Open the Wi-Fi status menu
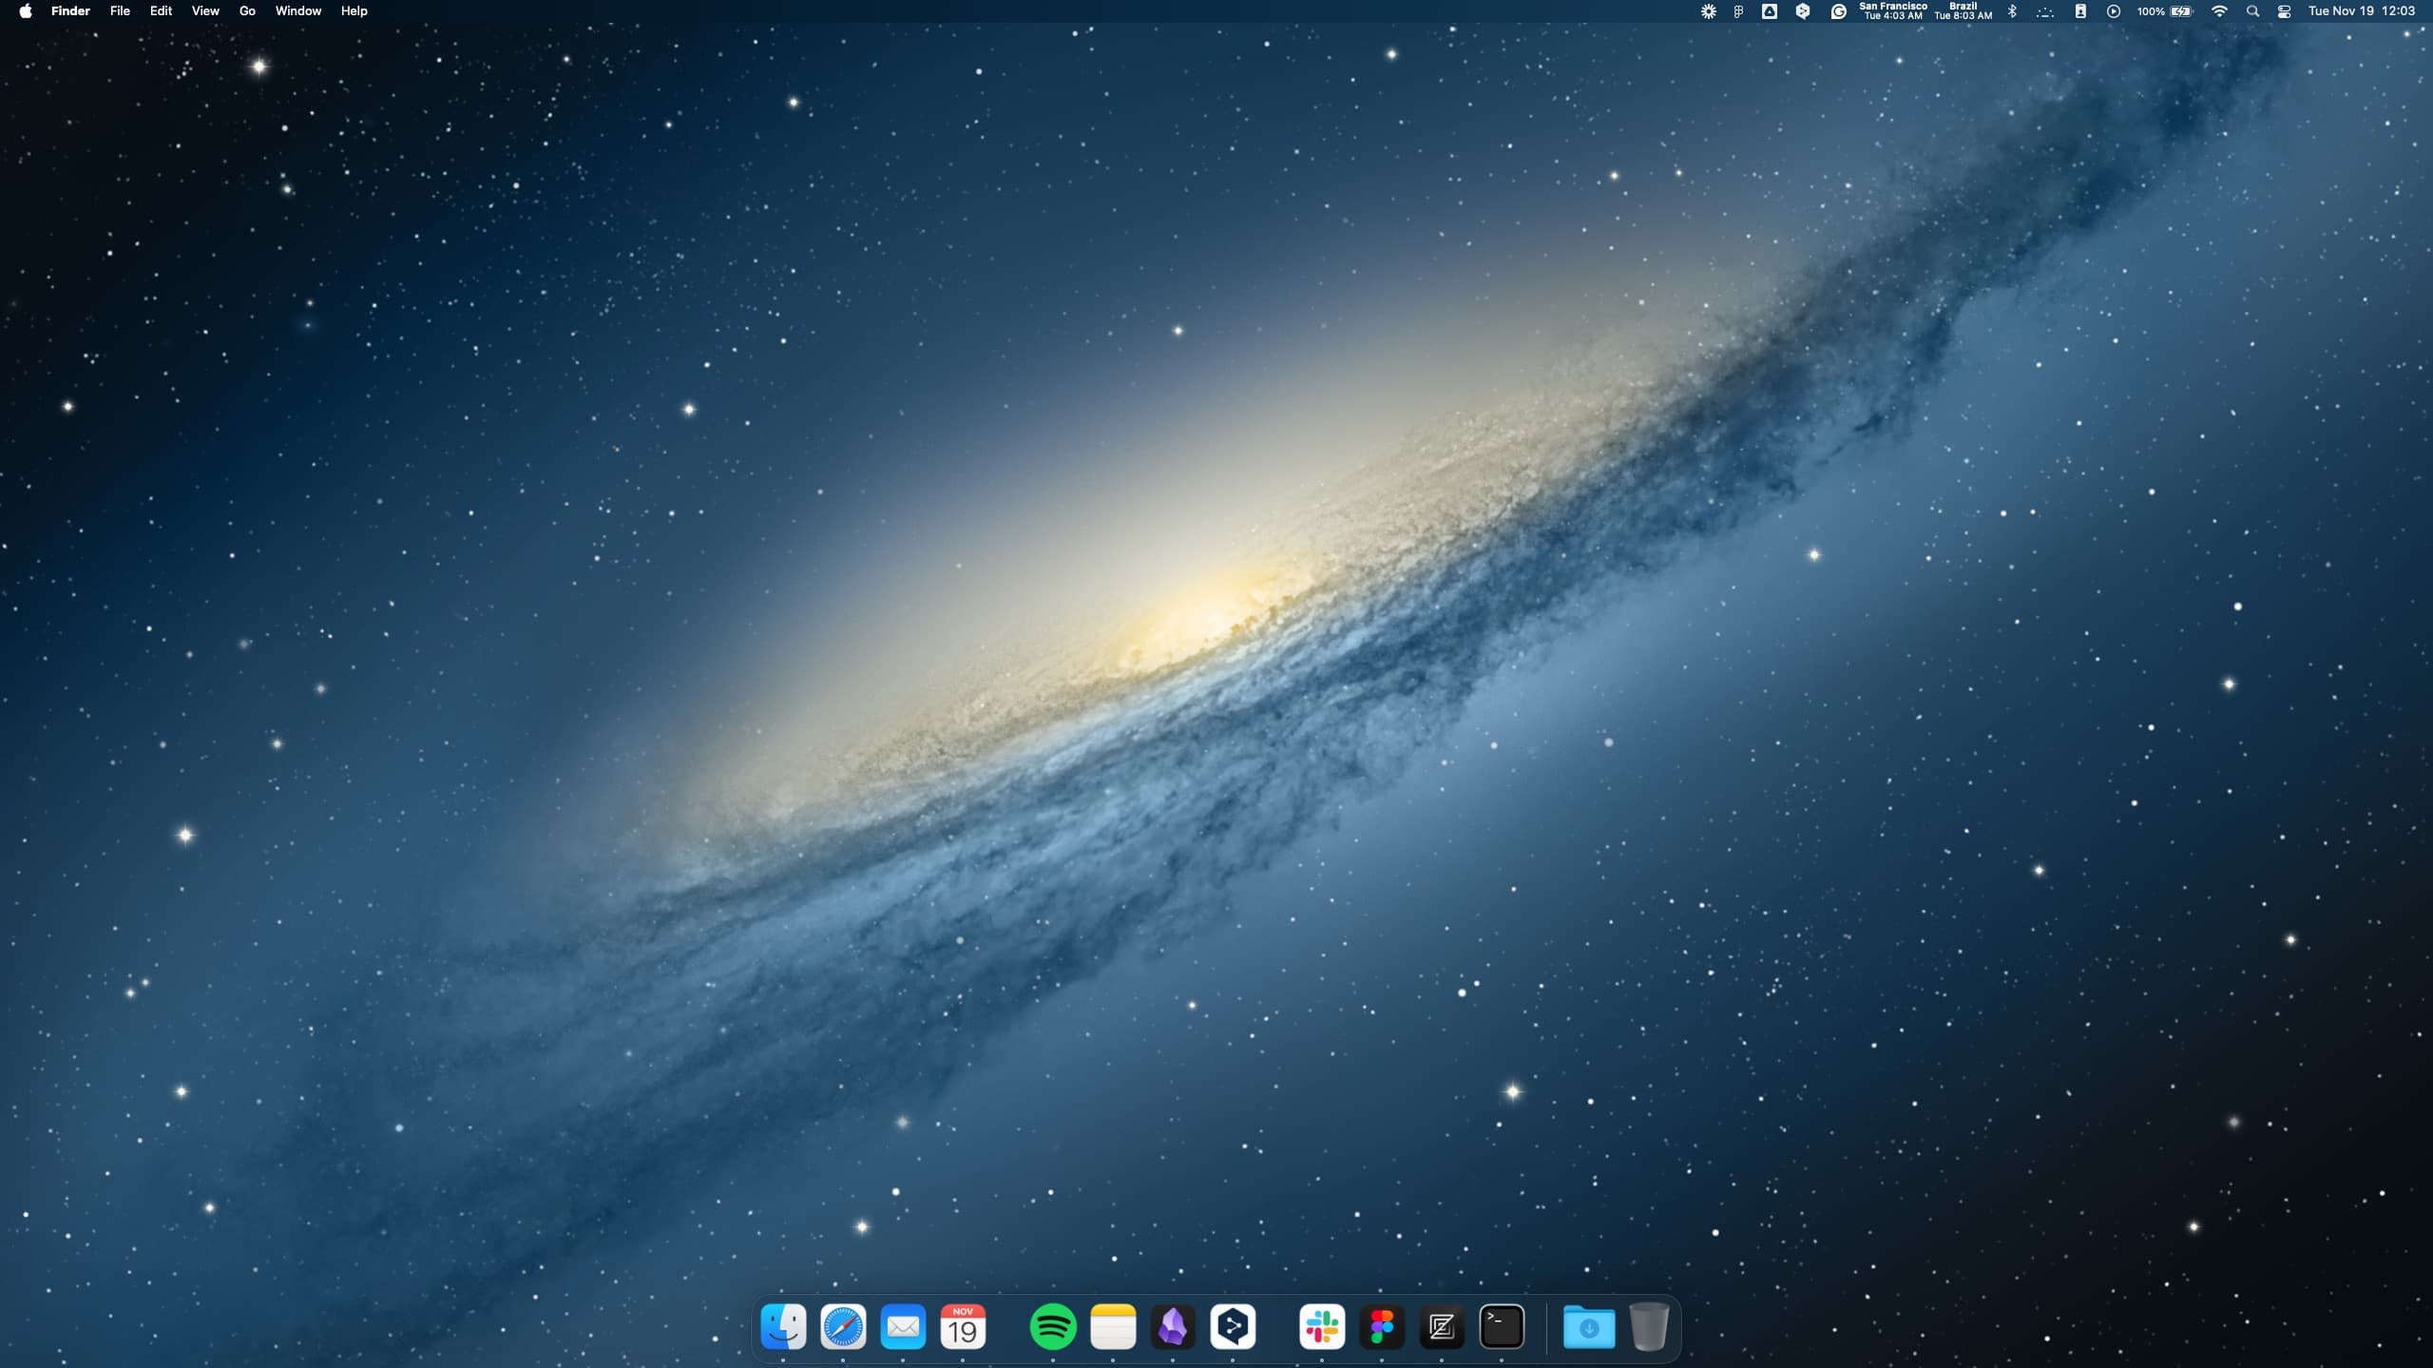2433x1368 pixels. [2219, 11]
